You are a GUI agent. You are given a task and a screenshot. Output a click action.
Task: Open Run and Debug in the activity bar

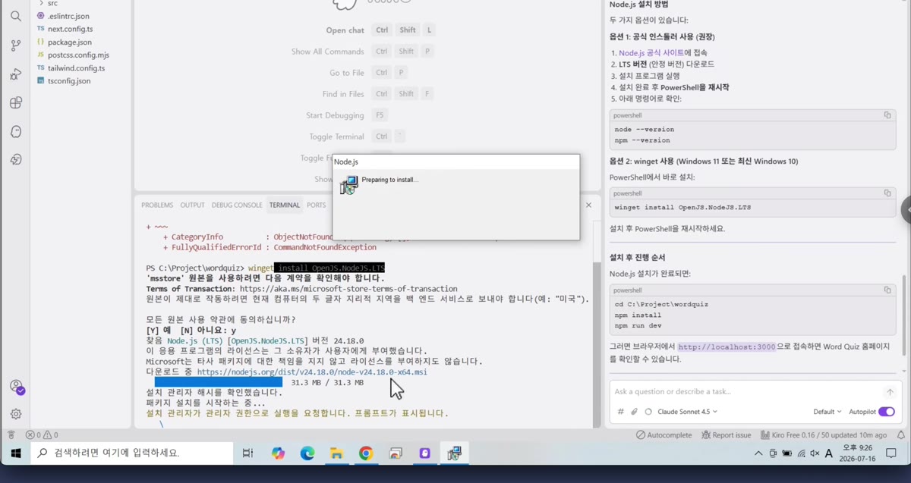(16, 74)
